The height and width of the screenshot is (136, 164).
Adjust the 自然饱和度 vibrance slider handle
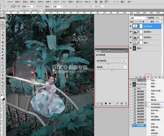click(x=108, y=64)
